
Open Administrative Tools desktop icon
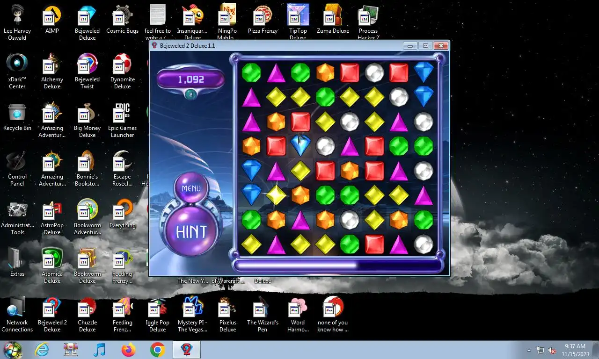(17, 217)
